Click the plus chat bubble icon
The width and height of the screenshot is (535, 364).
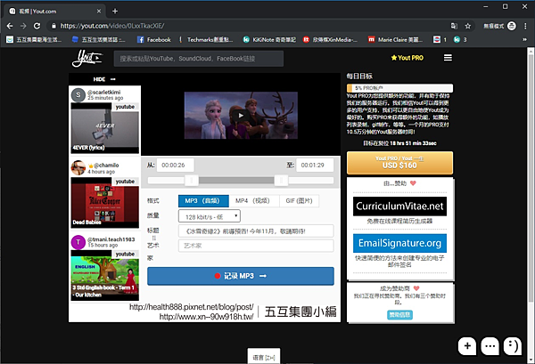[x=467, y=346]
